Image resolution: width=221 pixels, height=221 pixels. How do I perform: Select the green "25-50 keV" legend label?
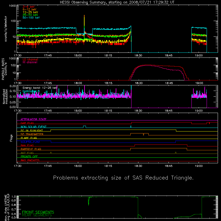[x=30, y=15]
